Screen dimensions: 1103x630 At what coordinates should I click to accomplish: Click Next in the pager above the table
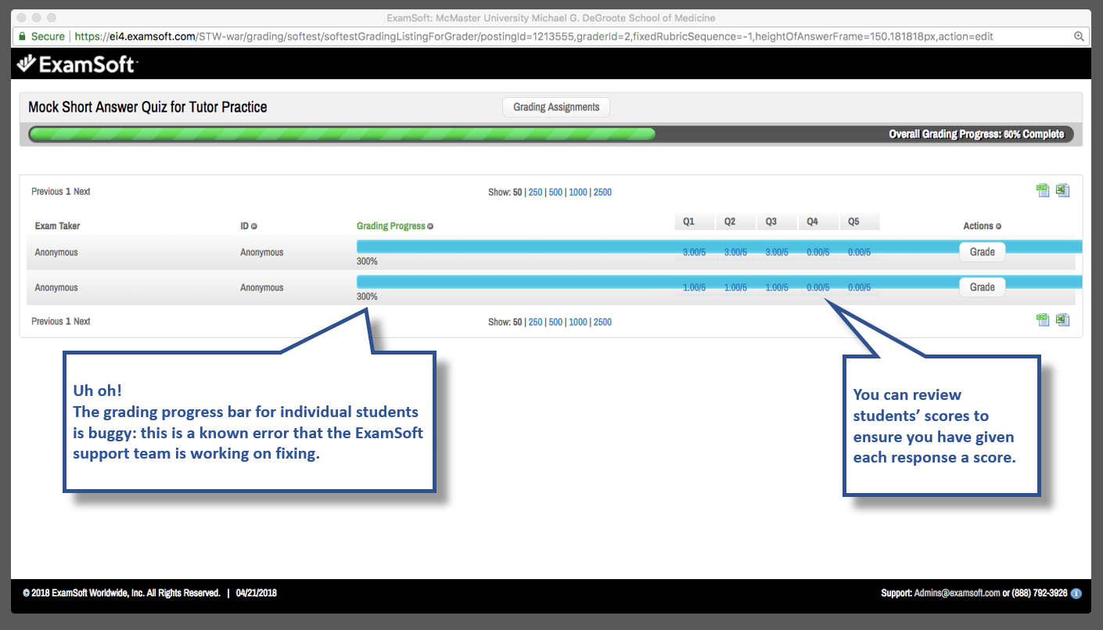coord(82,192)
